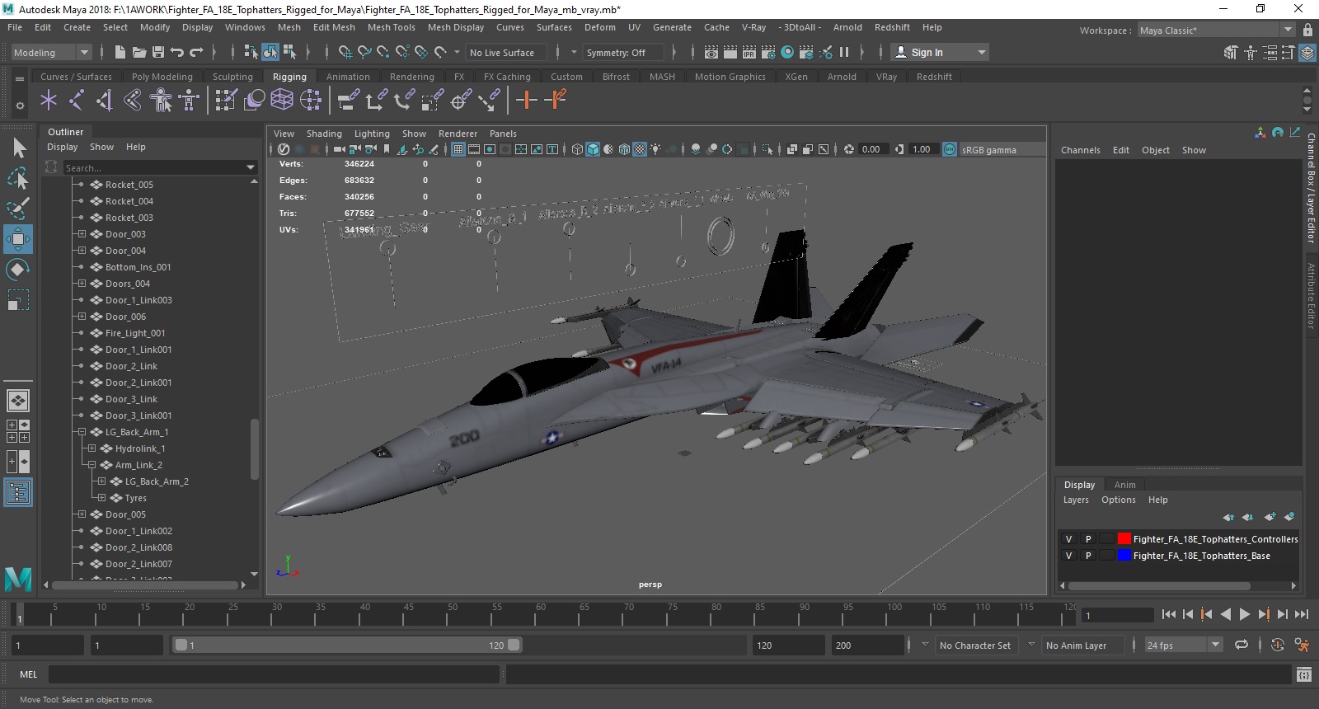Click the Symmetry: Off field
Viewport: 1319px width, 709px height.
(x=624, y=52)
